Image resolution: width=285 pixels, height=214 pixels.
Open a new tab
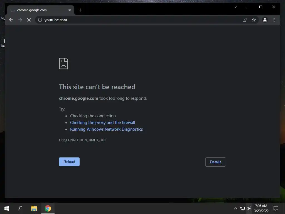click(80, 10)
